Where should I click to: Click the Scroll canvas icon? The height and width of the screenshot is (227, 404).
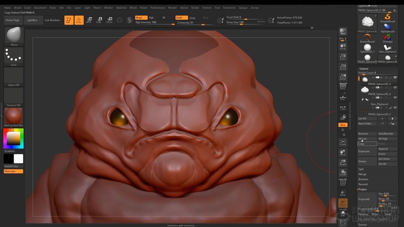pos(343,46)
